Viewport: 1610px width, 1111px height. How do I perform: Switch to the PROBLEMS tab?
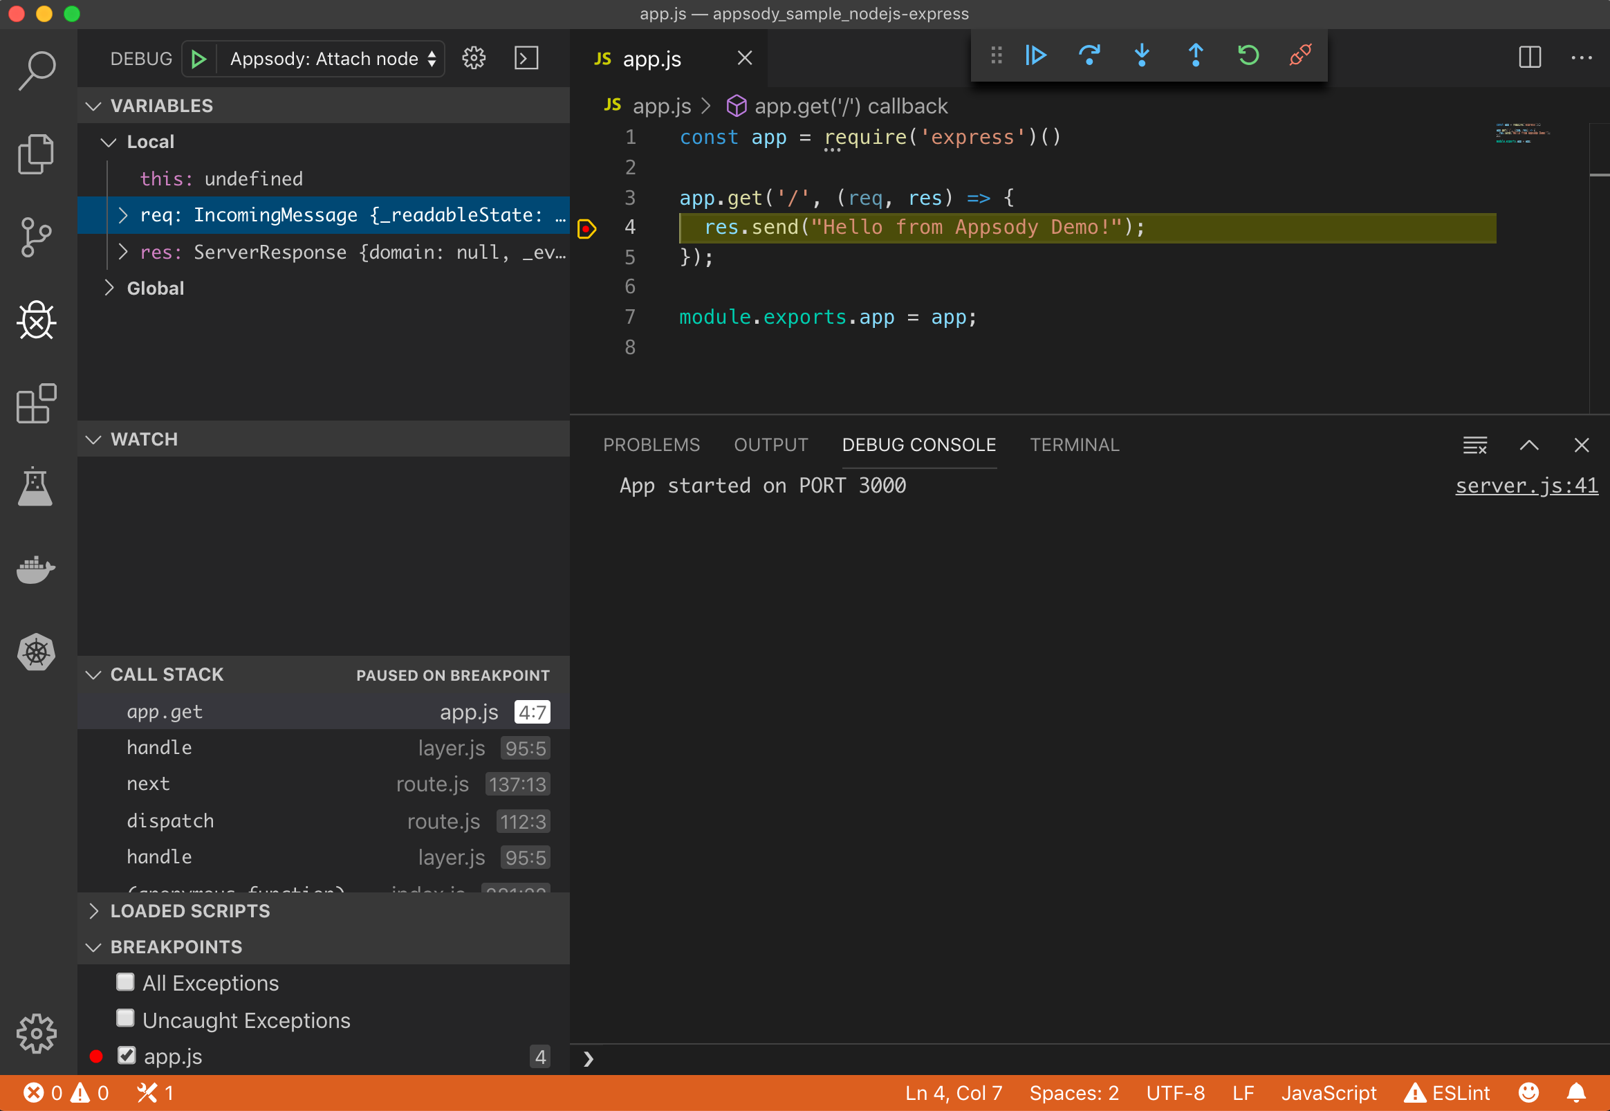coord(651,446)
